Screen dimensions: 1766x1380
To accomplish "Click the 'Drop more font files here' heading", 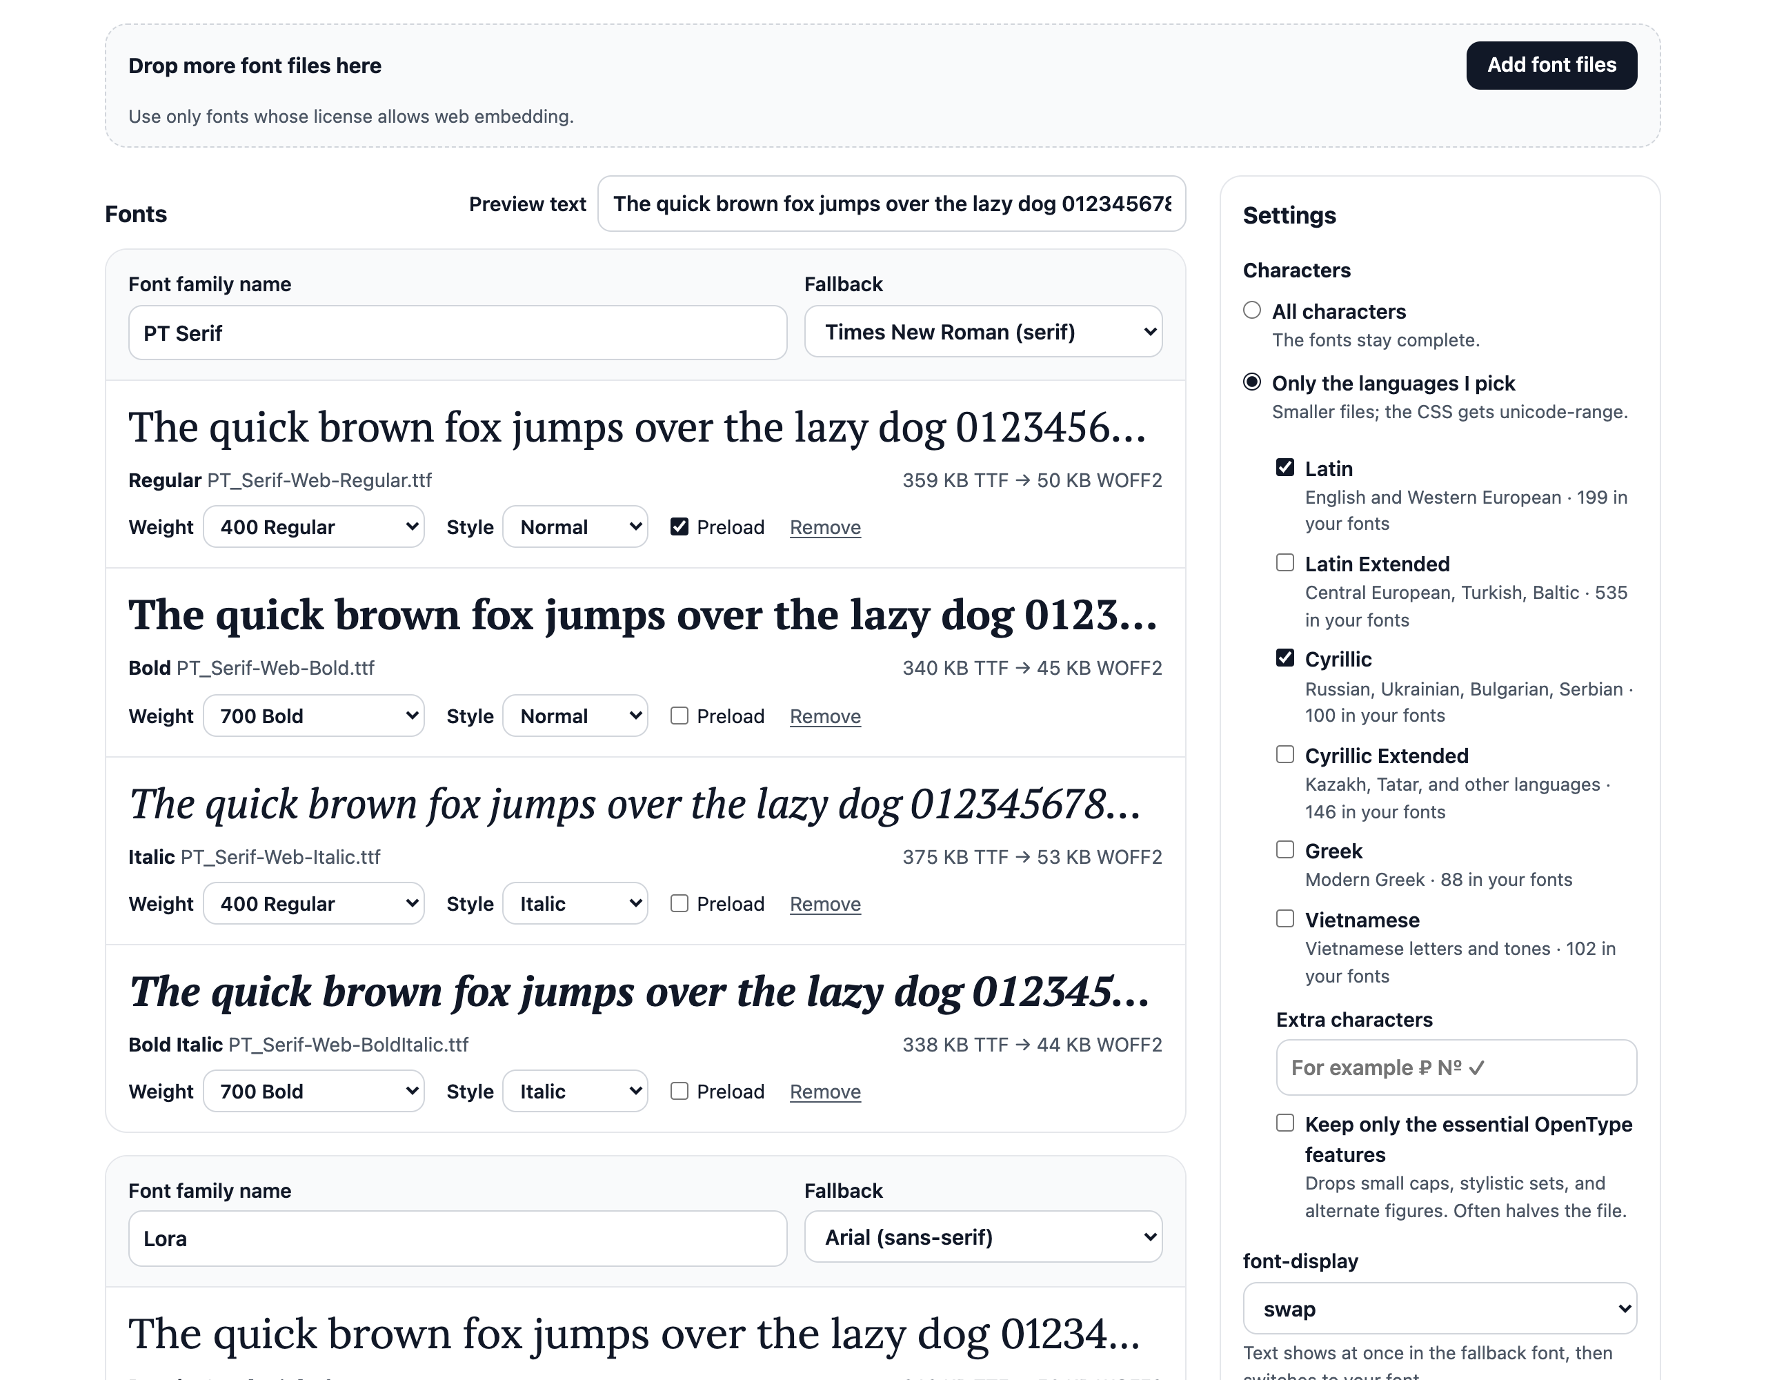I will tap(255, 66).
